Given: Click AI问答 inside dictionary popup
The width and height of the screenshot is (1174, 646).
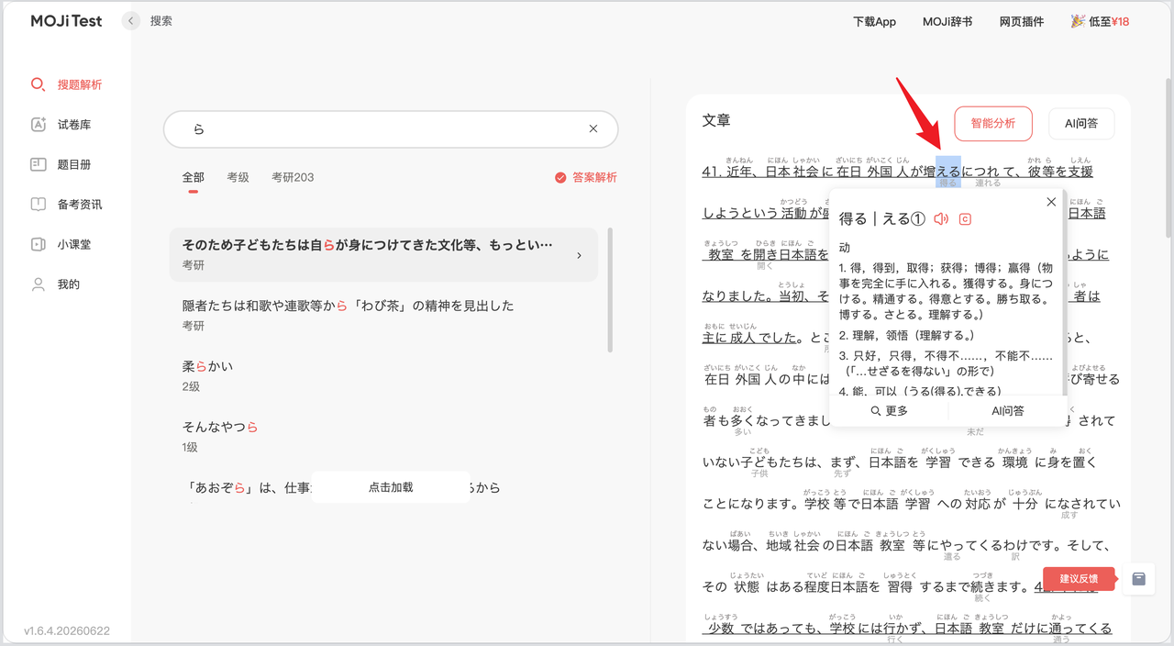Looking at the screenshot, I should (x=1008, y=411).
